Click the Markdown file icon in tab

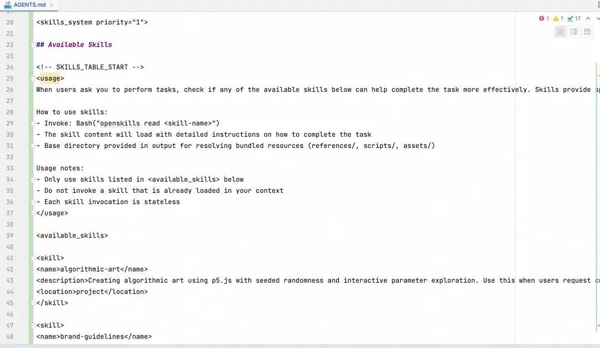(x=7, y=5)
